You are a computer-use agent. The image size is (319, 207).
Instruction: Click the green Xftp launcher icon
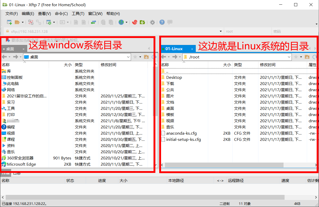[142, 22]
